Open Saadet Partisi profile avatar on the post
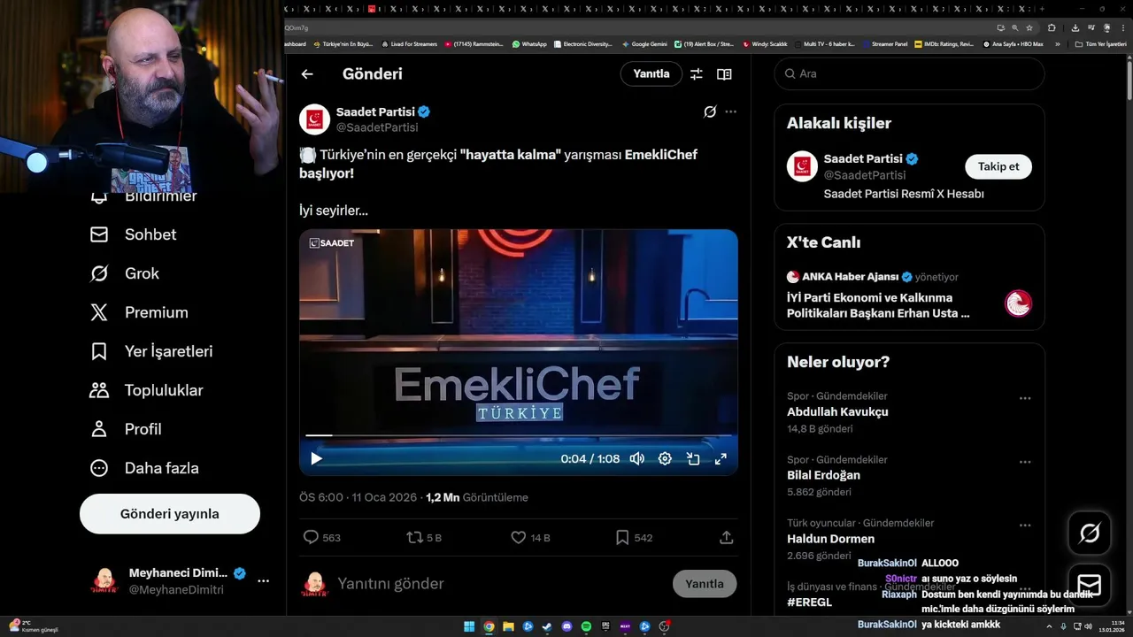Viewport: 1133px width, 637px height. point(314,119)
